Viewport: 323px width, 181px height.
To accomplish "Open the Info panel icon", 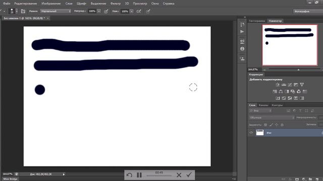I will click(x=242, y=49).
